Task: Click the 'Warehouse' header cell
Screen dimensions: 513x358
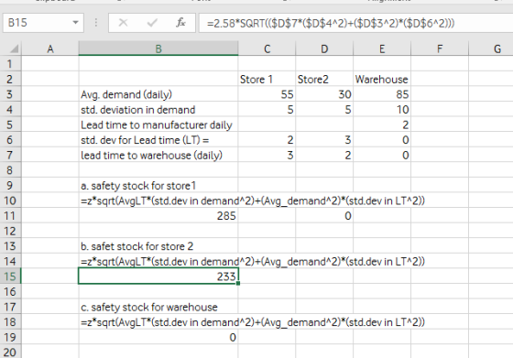Action: pyautogui.click(x=382, y=79)
